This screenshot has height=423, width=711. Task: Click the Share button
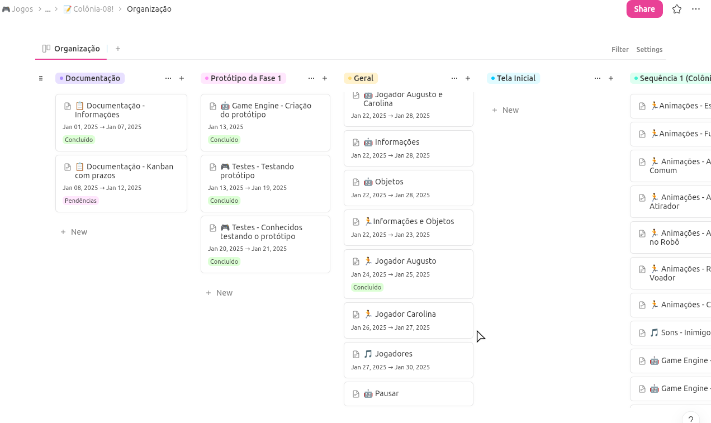[644, 9]
